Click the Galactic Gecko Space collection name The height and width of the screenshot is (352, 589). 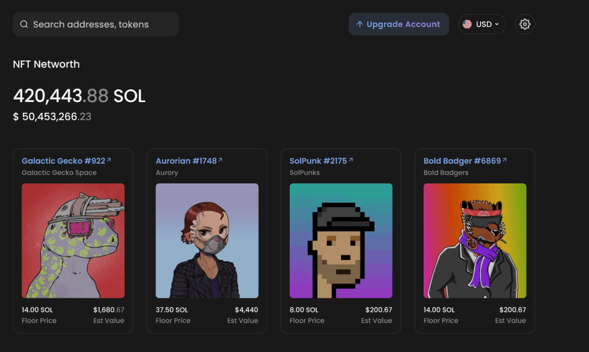(x=59, y=173)
